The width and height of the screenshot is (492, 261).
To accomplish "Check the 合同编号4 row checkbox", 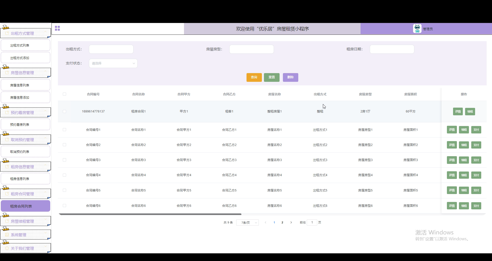I will [64, 175].
